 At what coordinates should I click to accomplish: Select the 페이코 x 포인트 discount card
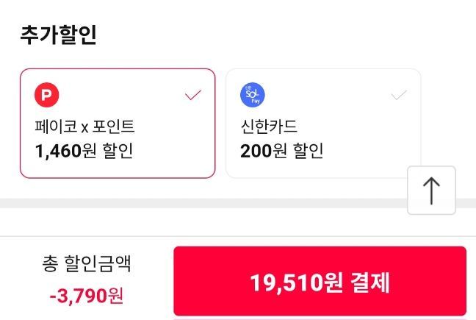point(118,124)
